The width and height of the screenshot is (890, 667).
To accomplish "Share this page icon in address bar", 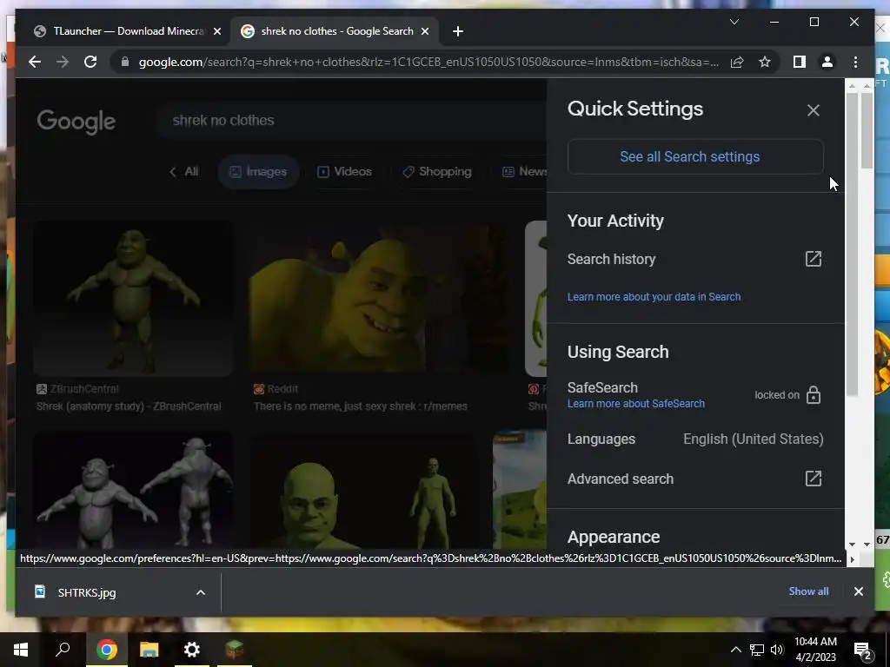I will pyautogui.click(x=737, y=62).
